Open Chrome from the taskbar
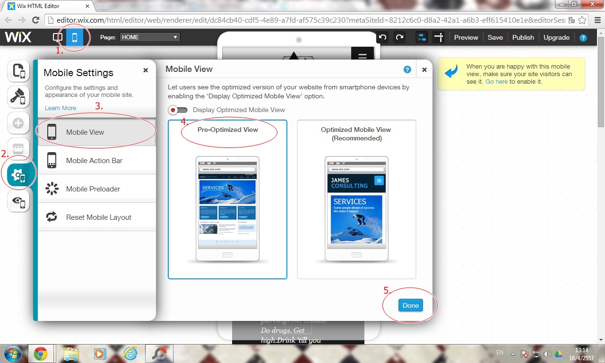Screen dimensions: 605x363 coord(41,354)
